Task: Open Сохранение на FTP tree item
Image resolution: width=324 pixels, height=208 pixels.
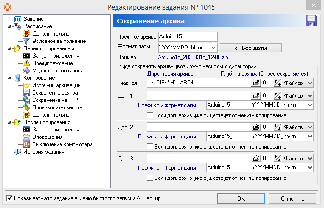Action: 54,100
